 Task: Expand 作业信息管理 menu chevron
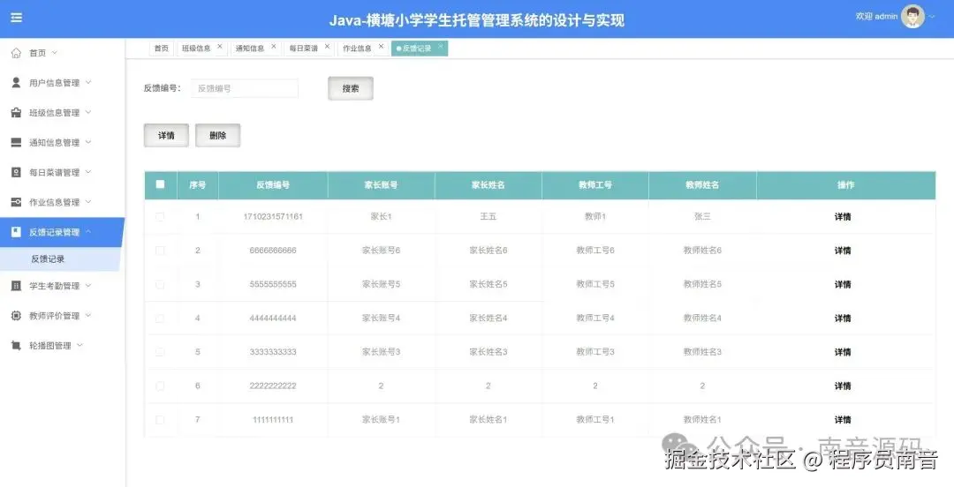88,202
